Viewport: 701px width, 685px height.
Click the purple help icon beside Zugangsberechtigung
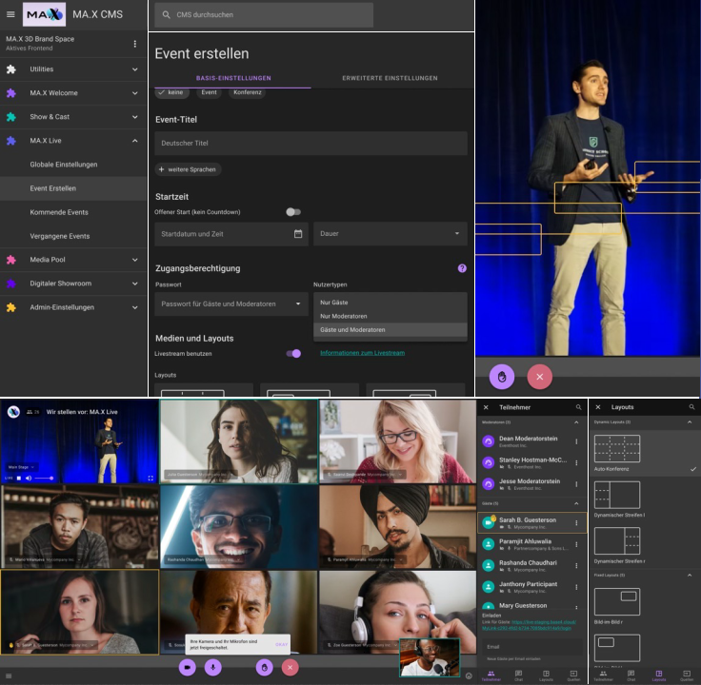click(x=462, y=268)
